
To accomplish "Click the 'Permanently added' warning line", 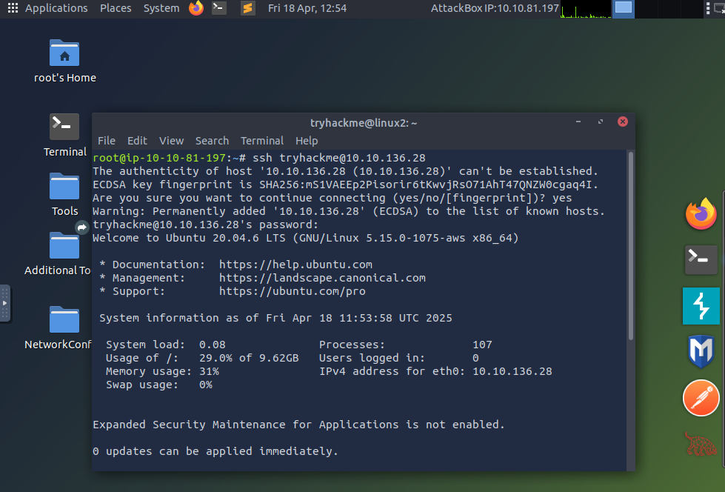I will [349, 211].
